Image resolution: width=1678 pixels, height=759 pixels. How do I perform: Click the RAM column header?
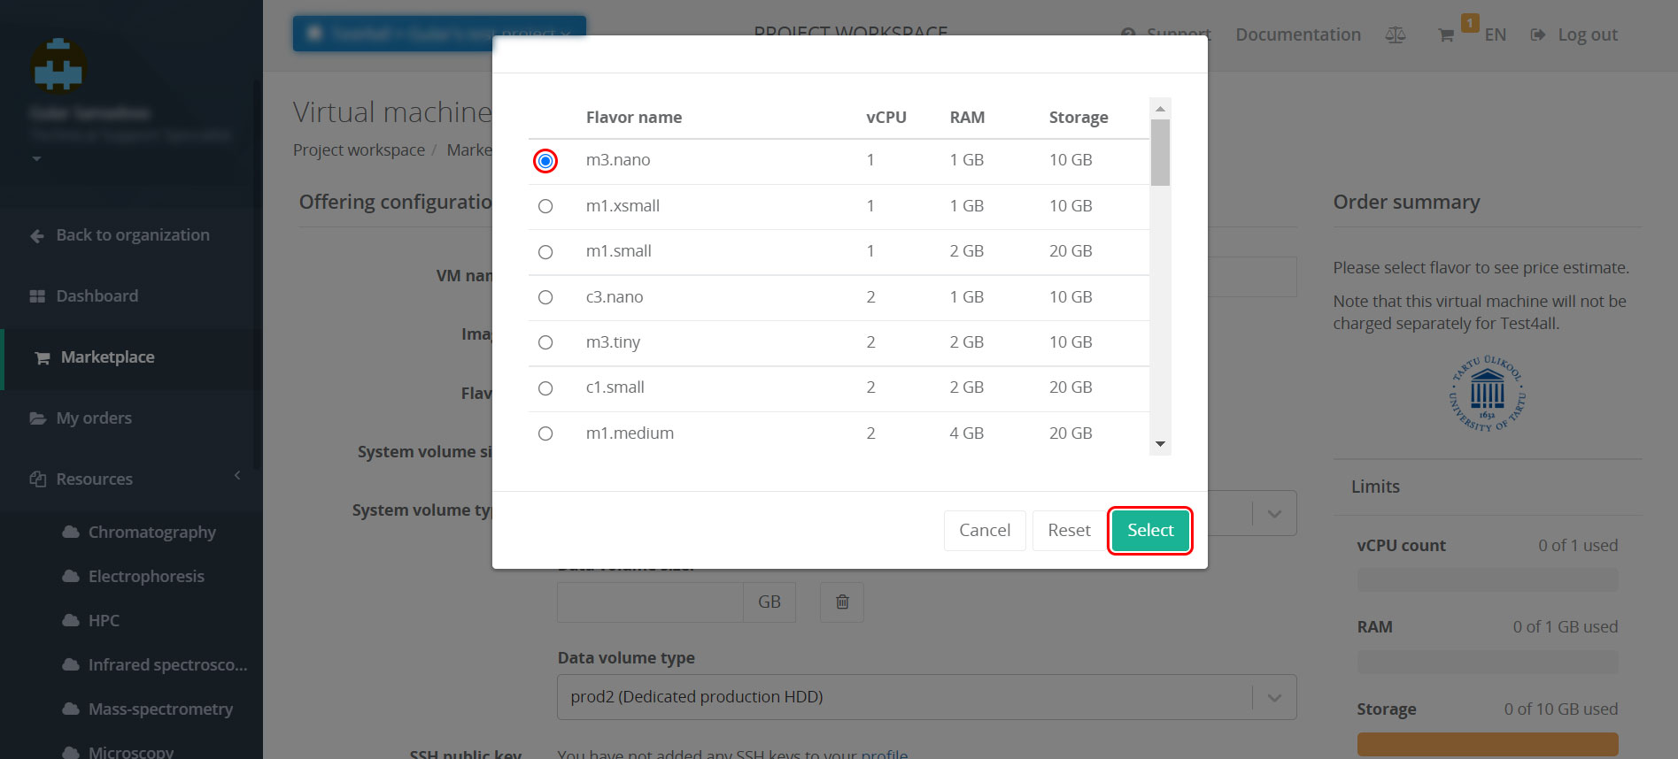pos(967,118)
